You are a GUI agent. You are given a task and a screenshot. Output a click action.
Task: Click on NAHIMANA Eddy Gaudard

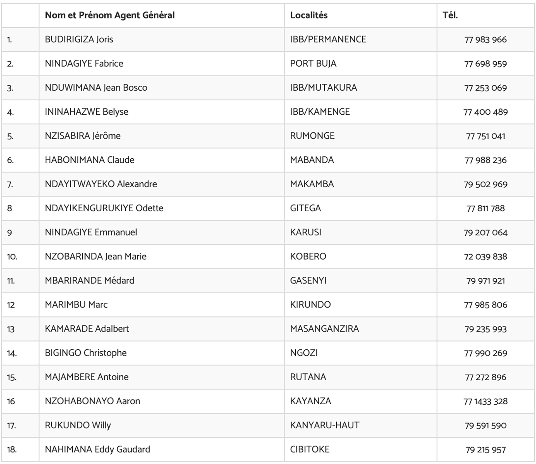pyautogui.click(x=97, y=449)
